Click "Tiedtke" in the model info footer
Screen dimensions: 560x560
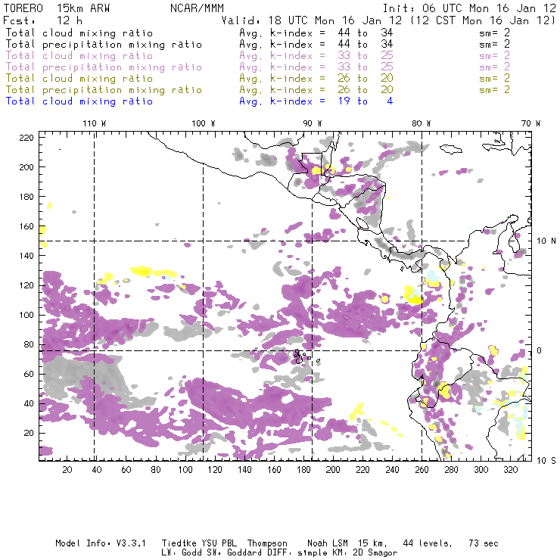tap(179, 543)
